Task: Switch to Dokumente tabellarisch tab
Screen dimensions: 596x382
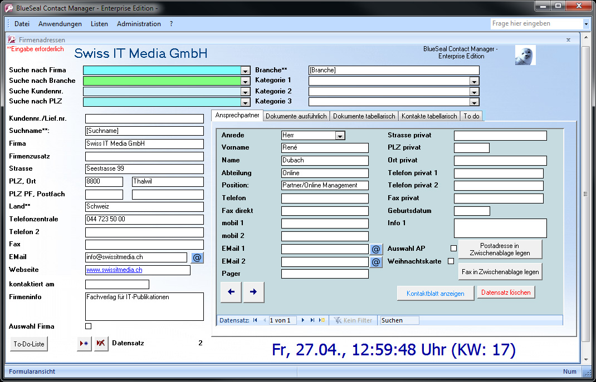Action: [364, 116]
